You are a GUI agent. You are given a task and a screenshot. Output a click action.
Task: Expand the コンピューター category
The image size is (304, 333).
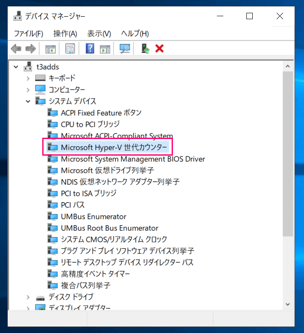[x=28, y=90]
